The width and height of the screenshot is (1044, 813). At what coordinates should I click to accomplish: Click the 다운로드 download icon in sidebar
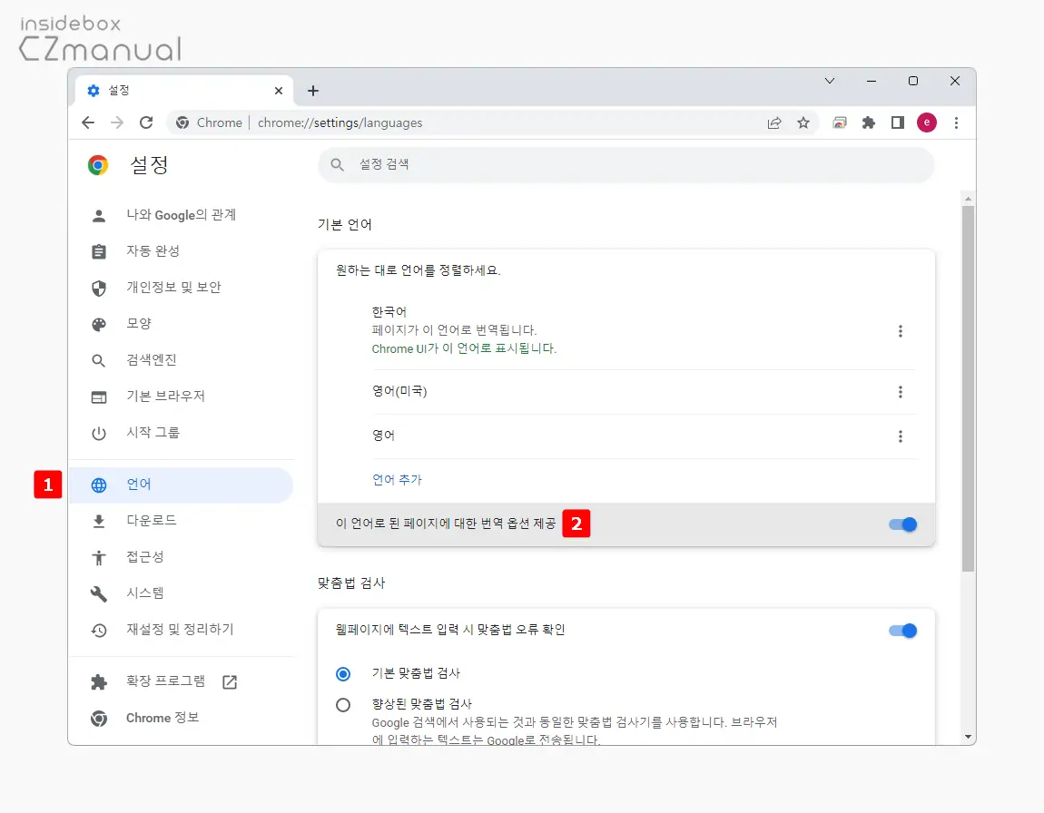[x=98, y=520]
